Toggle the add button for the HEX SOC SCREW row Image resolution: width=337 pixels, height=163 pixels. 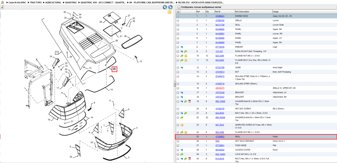[178, 109]
